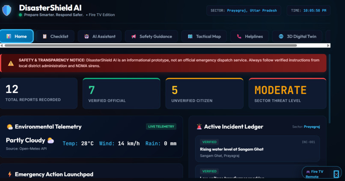Click the VERIFIED badge on incident INC-001
The width and height of the screenshot is (345, 181).
click(209, 142)
